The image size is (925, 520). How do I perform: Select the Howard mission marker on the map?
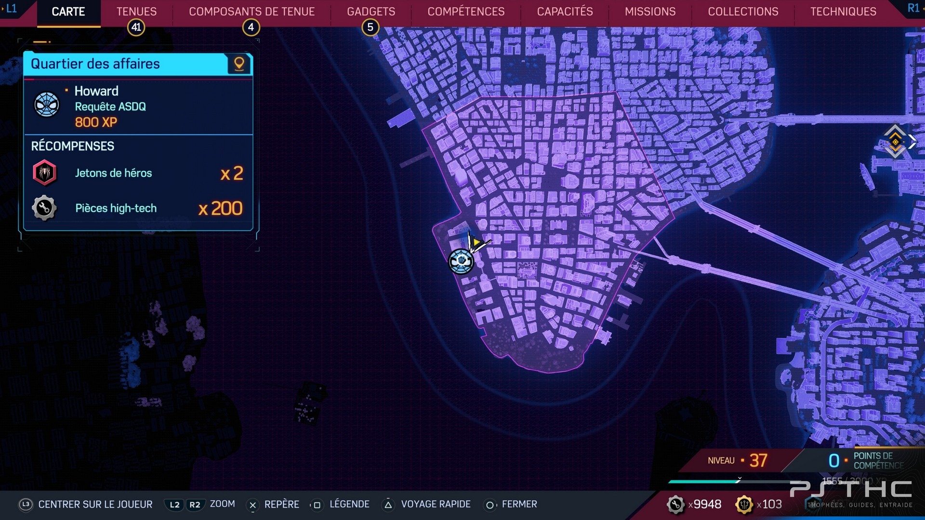(x=461, y=261)
